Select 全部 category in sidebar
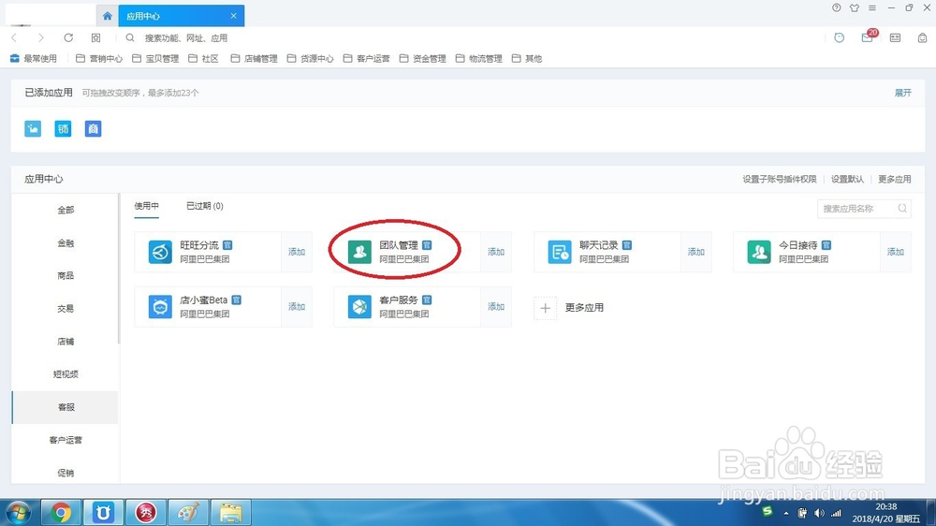936x526 pixels. (x=66, y=211)
